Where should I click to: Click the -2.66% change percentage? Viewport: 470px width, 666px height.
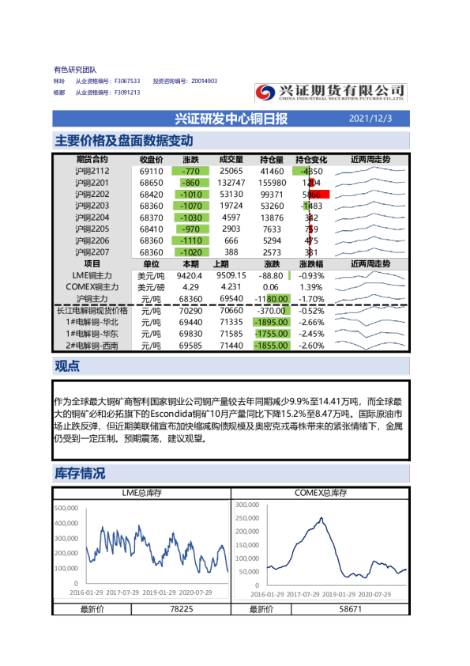311,323
